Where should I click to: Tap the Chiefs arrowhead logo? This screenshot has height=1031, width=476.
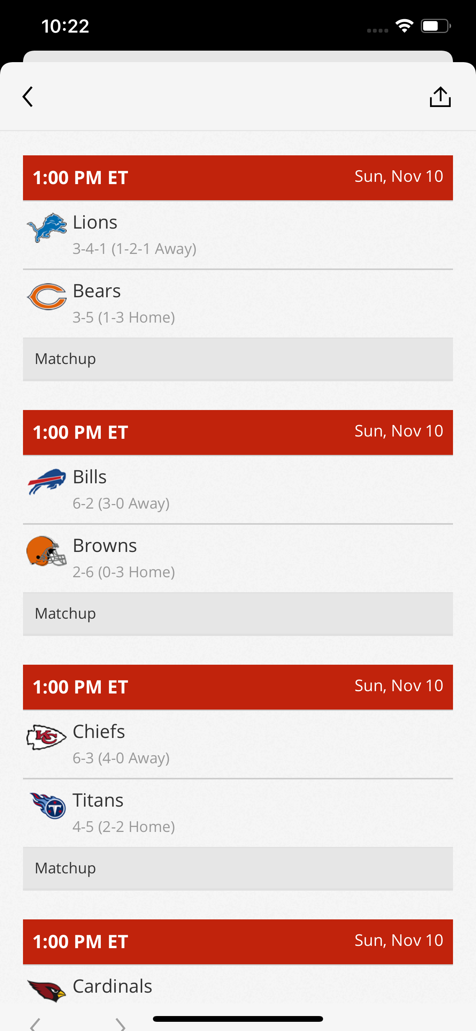[46, 737]
